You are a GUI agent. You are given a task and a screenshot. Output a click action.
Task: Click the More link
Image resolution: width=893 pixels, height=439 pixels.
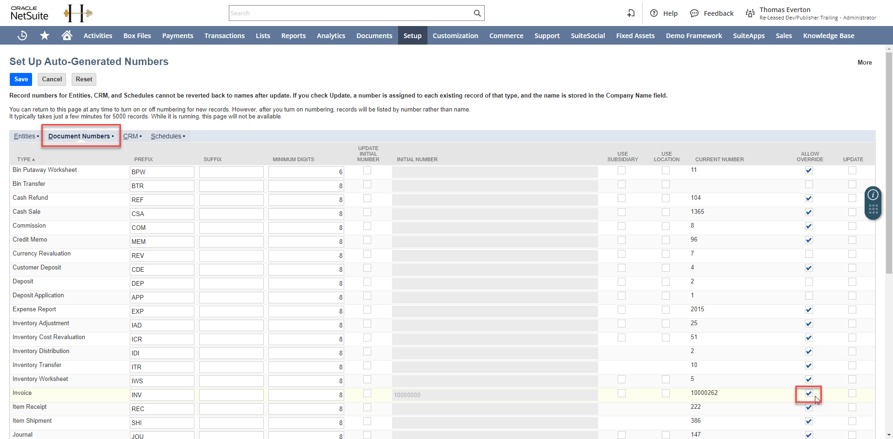865,62
